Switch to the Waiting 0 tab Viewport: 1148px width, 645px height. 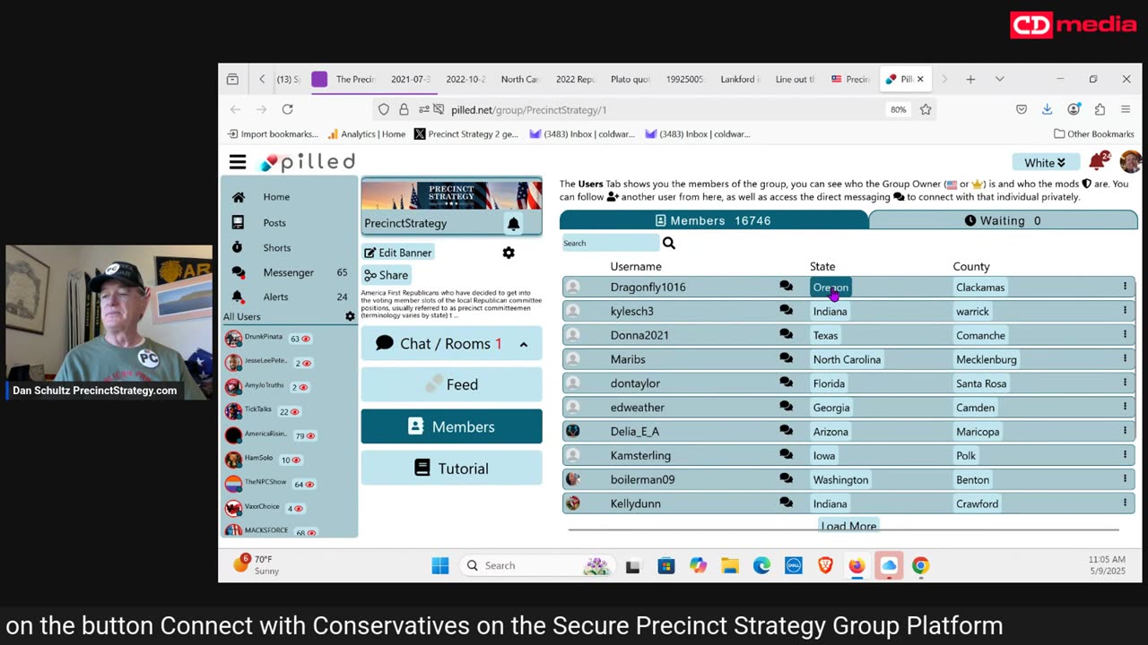click(x=1003, y=220)
